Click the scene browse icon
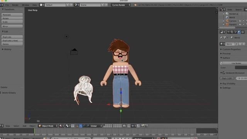The height and width of the screenshot is (139, 247). click(x=77, y=5)
